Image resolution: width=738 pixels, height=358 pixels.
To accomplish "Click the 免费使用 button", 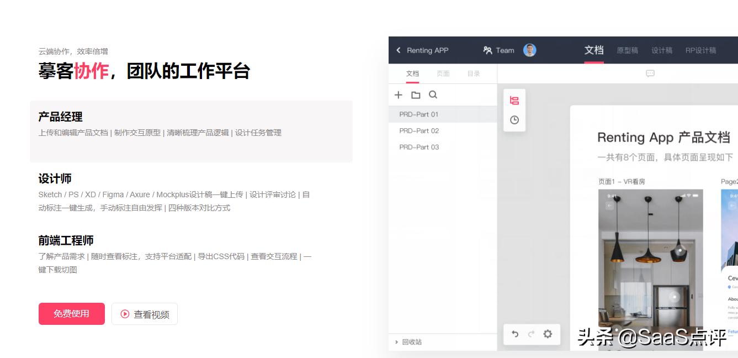I will [71, 313].
